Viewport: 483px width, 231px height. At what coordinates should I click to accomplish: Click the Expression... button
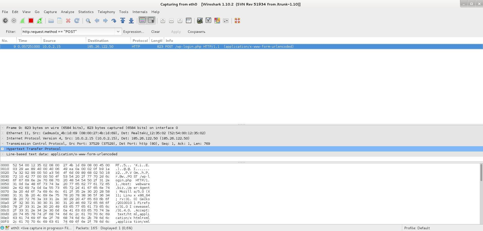pos(133,32)
